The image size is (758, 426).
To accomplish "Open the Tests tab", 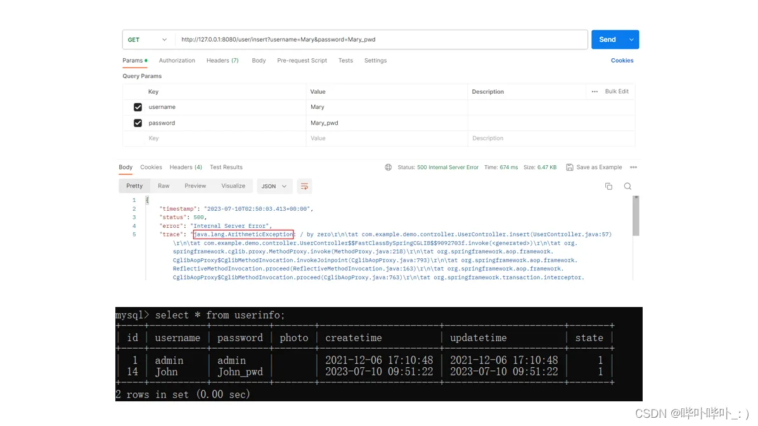I will pos(345,60).
